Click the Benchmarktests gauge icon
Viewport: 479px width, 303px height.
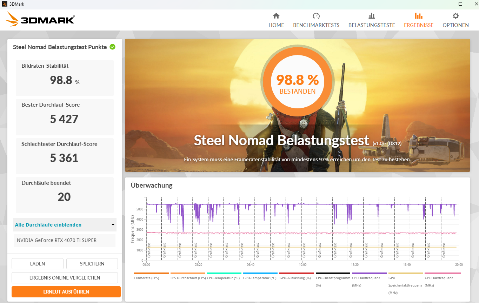pyautogui.click(x=316, y=16)
